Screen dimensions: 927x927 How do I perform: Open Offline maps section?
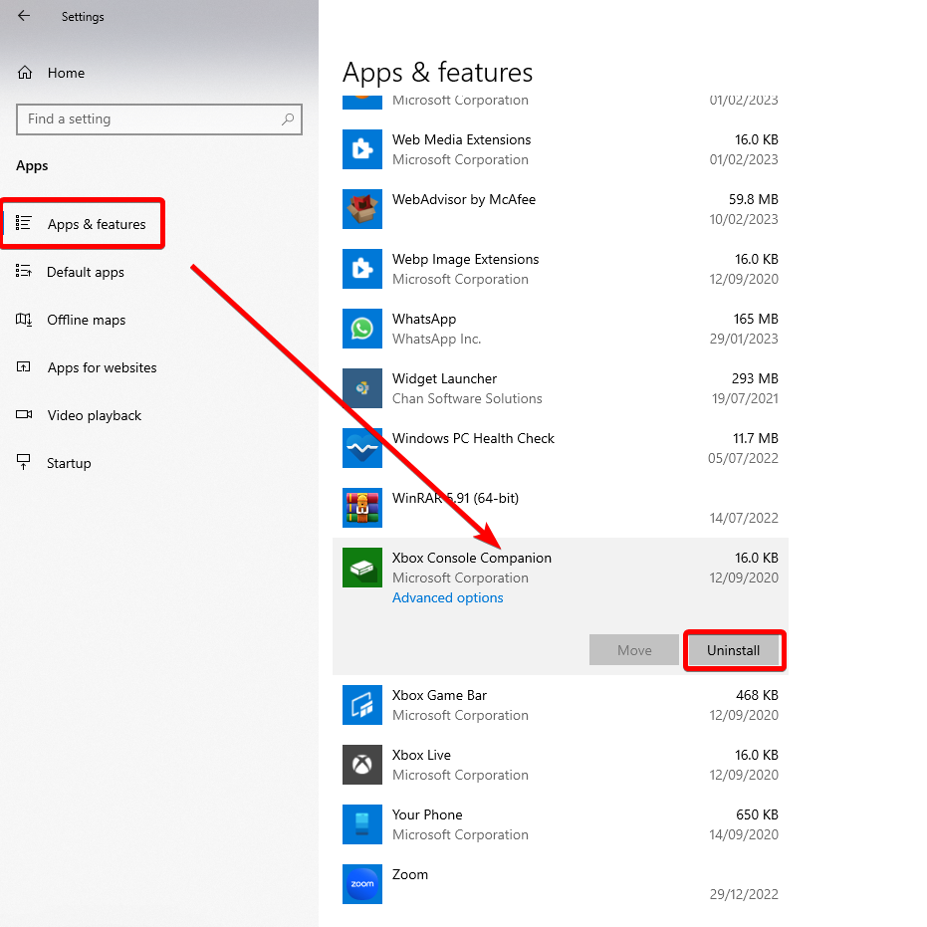point(86,320)
